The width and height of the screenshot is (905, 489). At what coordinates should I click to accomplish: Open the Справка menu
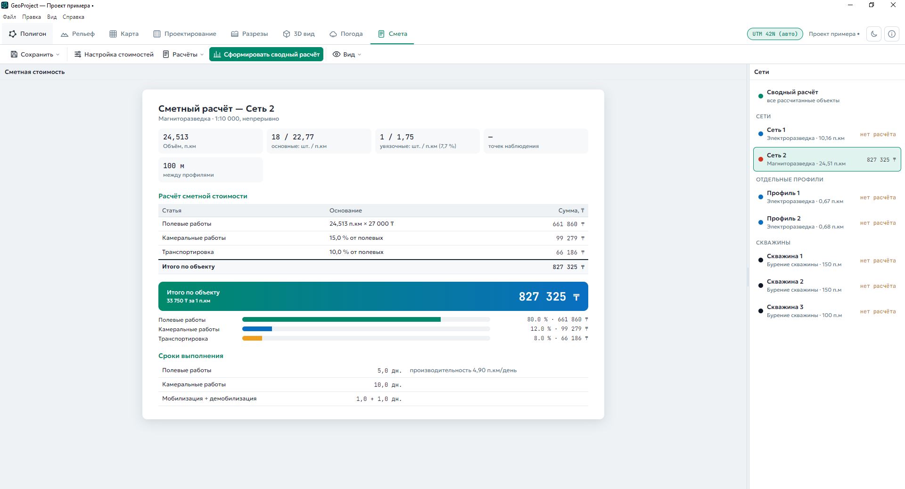tap(74, 17)
